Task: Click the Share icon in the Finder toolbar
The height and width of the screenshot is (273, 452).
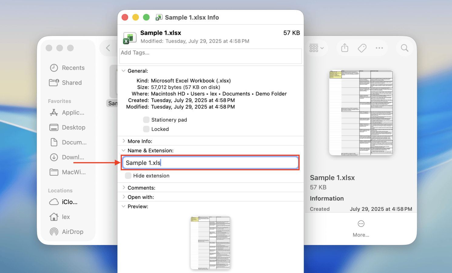Action: [x=344, y=48]
